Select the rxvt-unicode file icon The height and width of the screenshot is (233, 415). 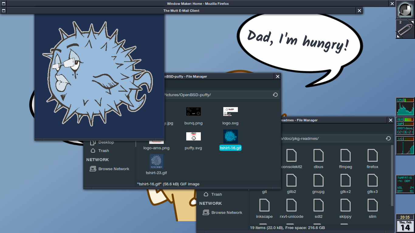click(x=291, y=205)
